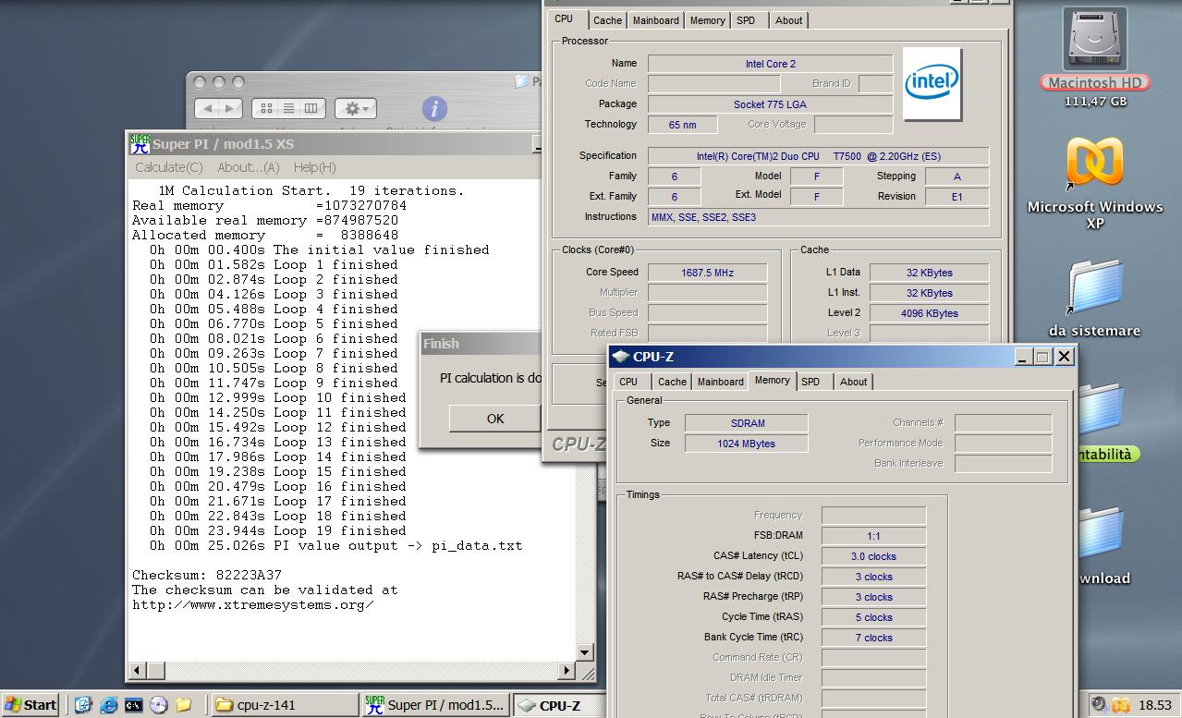Close the front CPU-Z window
Viewport: 1182px width, 718px height.
(x=1064, y=357)
